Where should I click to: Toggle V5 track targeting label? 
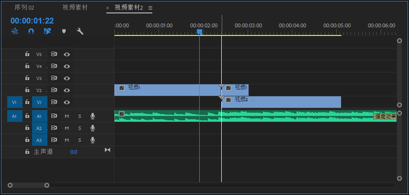(x=40, y=54)
